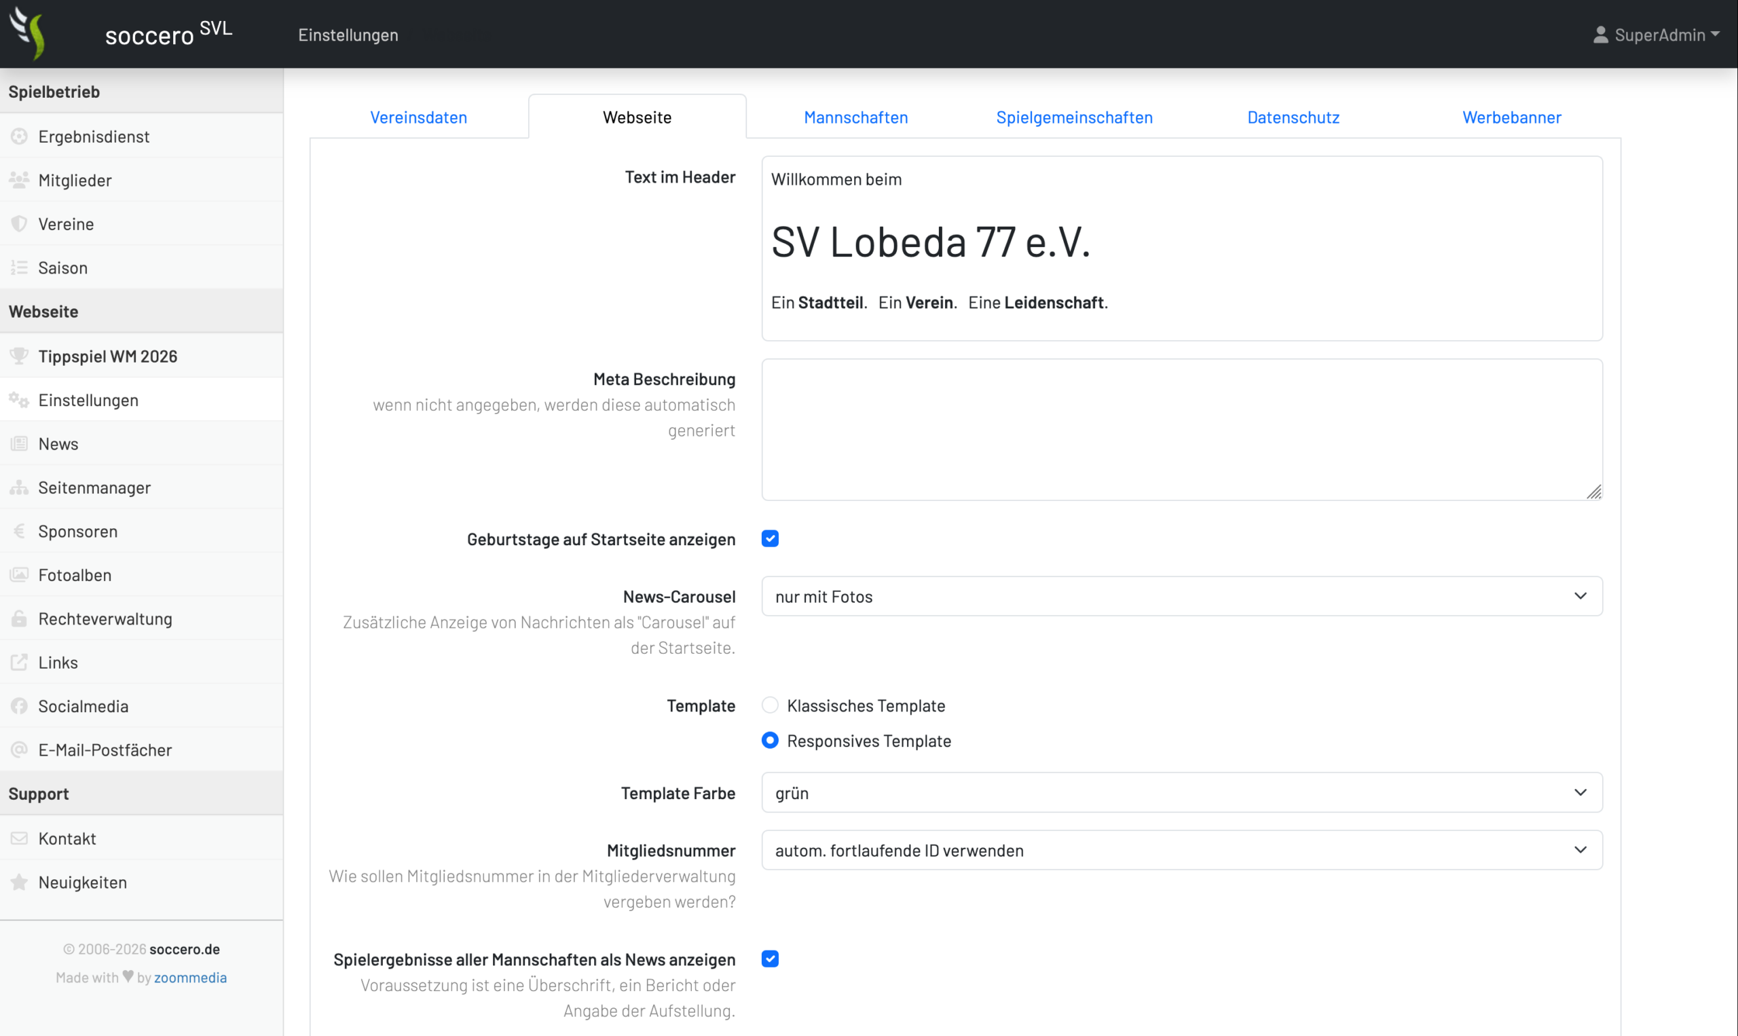Viewport: 1738px width, 1036px height.
Task: Click the soccero logo icon
Action: point(29,33)
